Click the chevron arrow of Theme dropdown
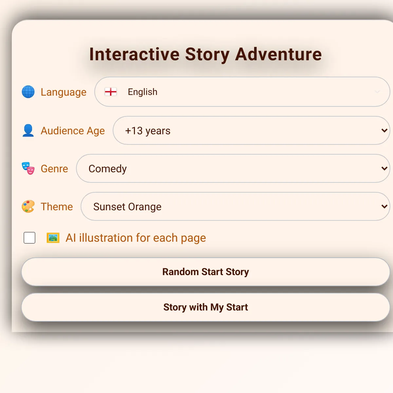This screenshot has width=393, height=393. pos(384,207)
